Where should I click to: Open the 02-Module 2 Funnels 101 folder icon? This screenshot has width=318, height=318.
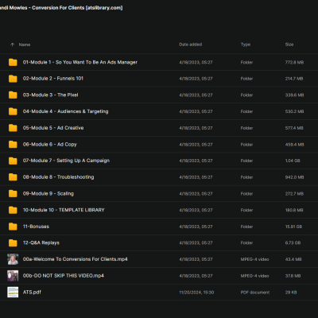[x=13, y=79]
